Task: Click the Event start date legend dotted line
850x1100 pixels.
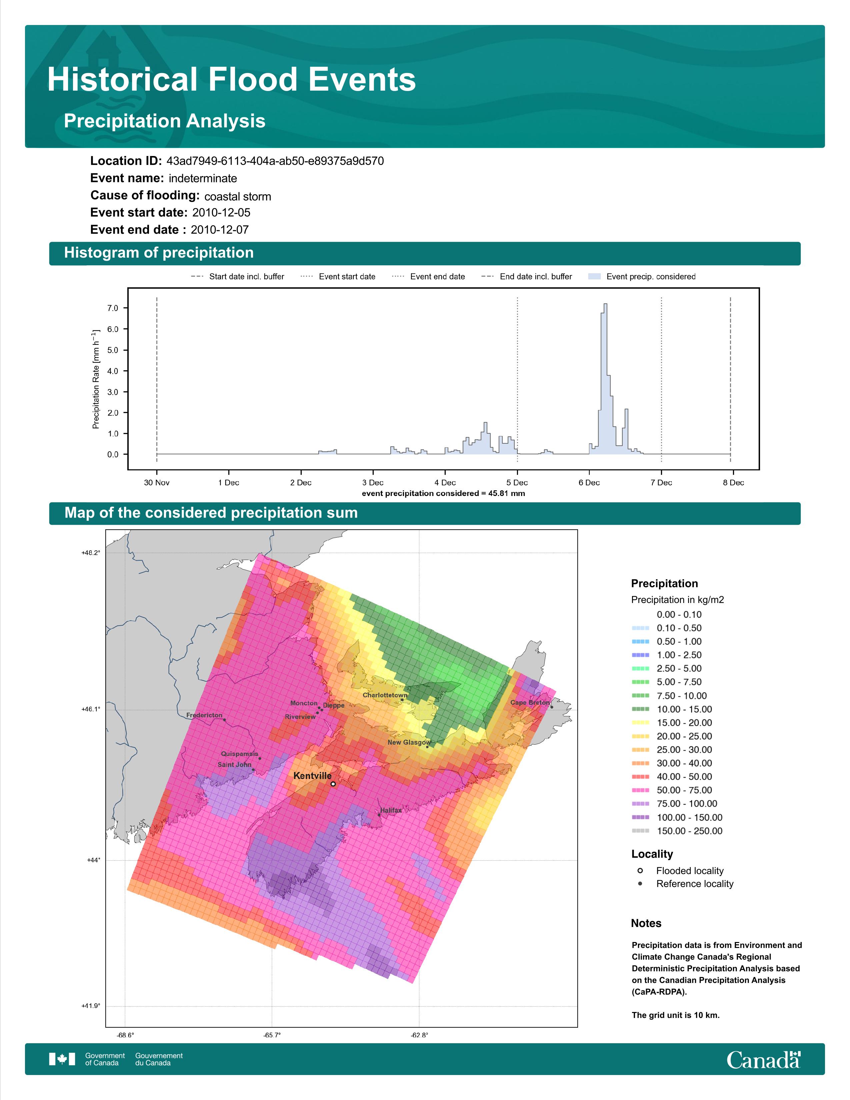Action: pos(307,277)
